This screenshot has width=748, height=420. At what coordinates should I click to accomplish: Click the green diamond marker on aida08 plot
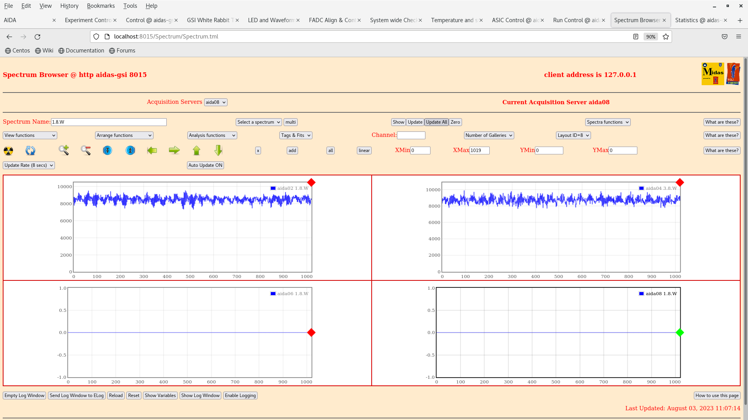680,332
